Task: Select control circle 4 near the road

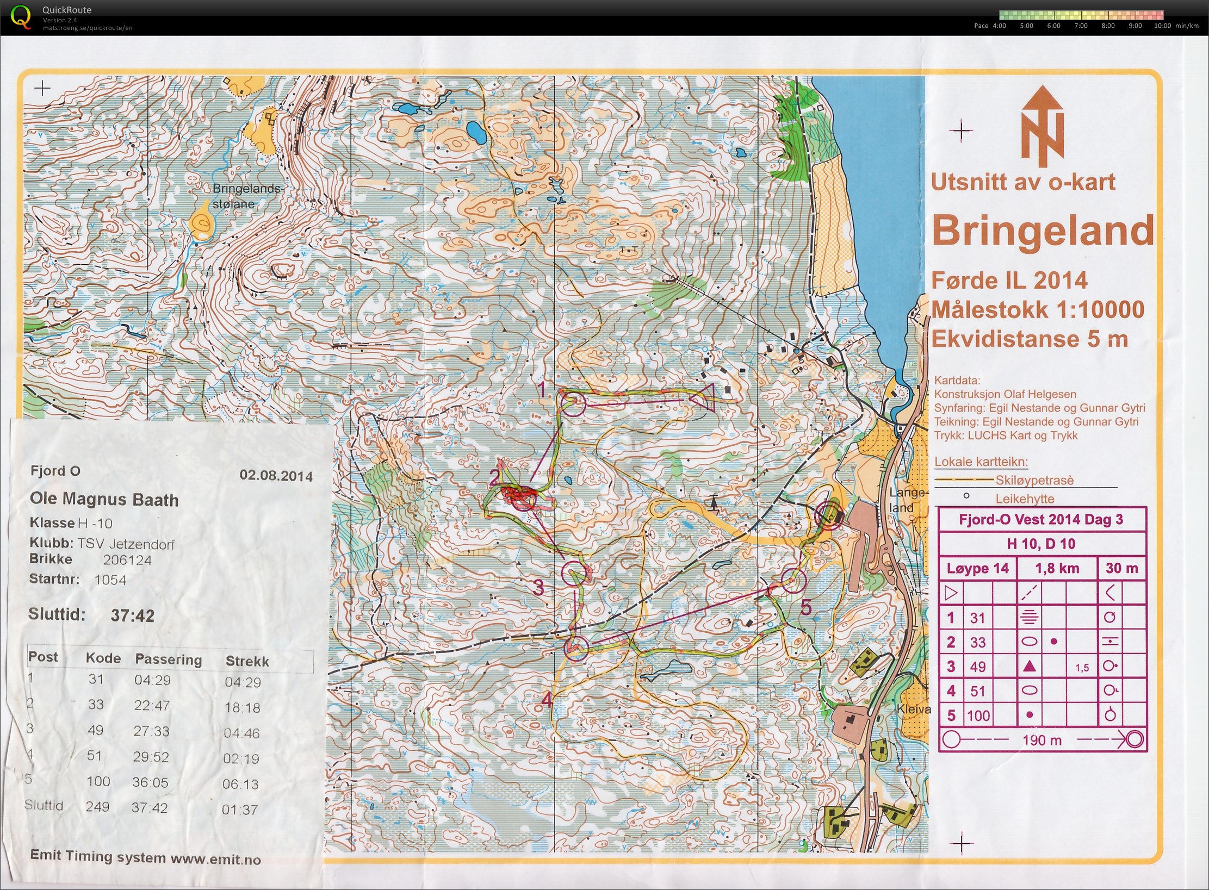Action: click(x=576, y=648)
